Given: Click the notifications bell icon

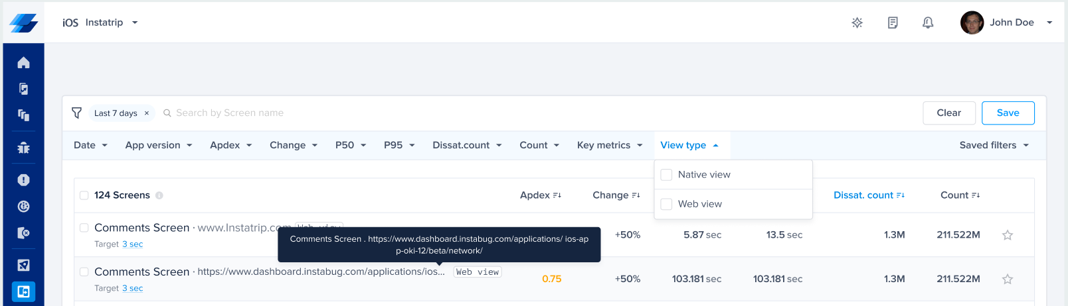Looking at the screenshot, I should [928, 23].
